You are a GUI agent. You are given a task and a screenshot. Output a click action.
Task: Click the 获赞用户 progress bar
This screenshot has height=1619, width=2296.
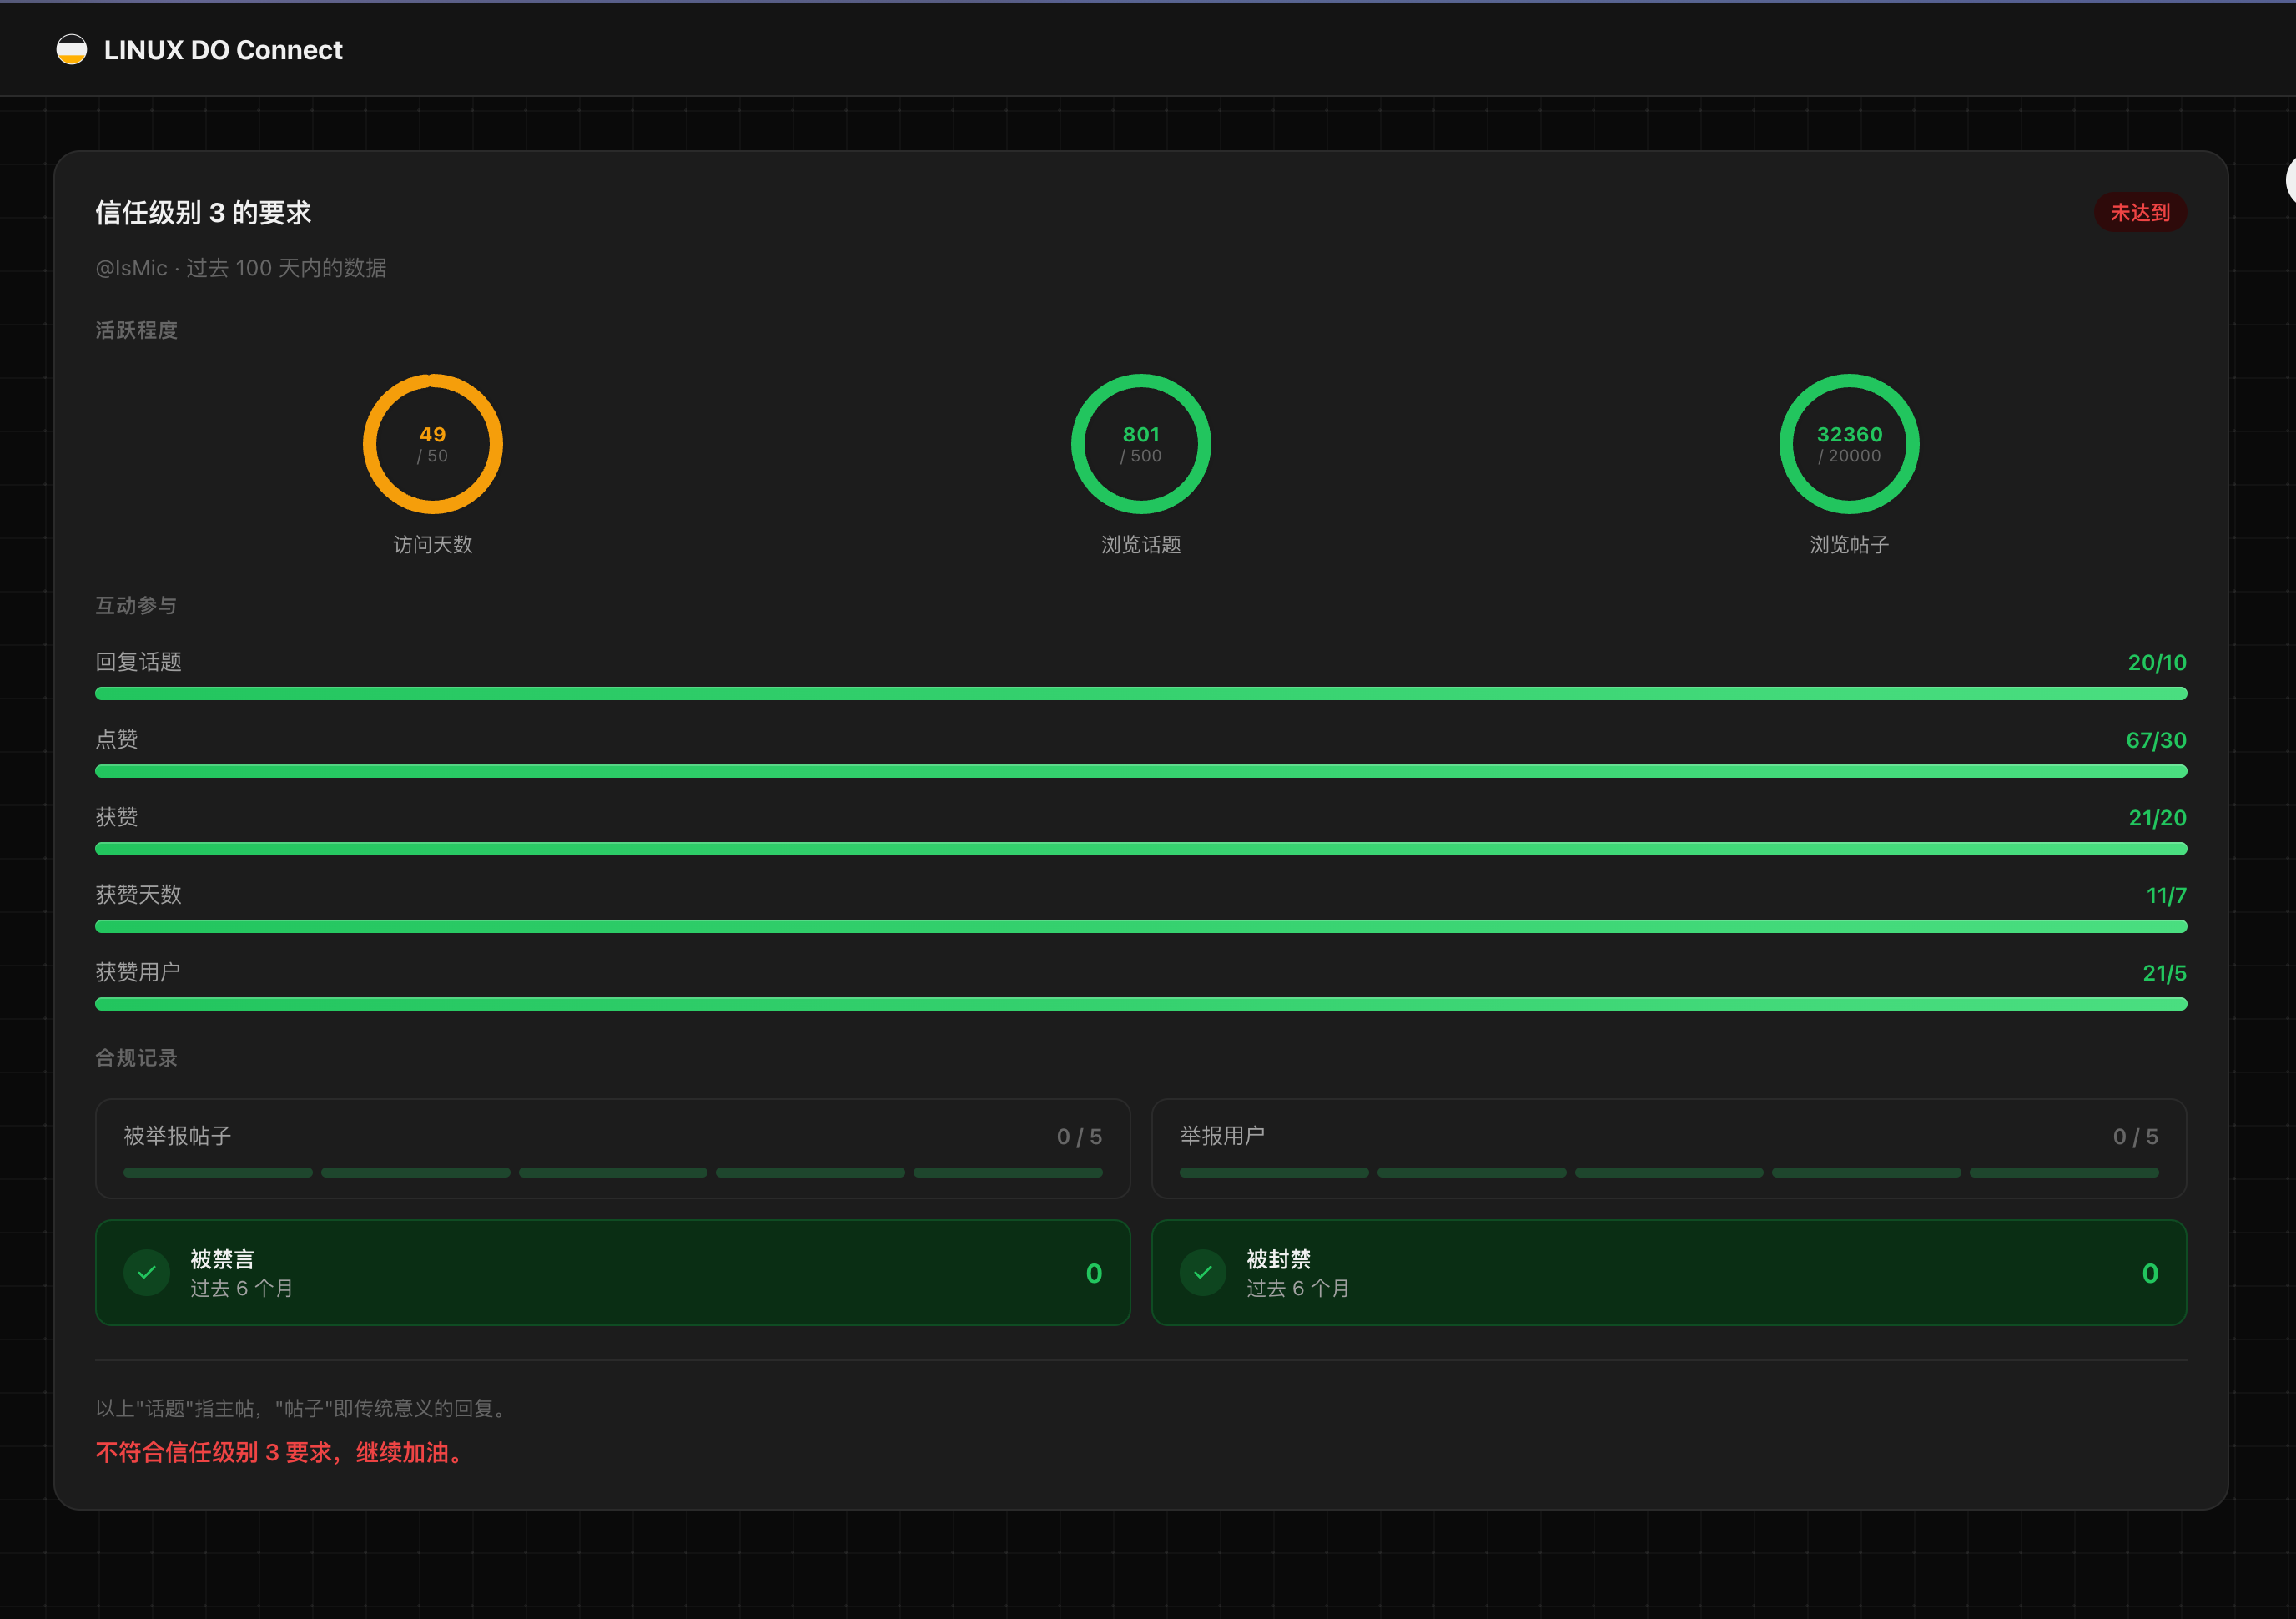click(x=1141, y=1004)
